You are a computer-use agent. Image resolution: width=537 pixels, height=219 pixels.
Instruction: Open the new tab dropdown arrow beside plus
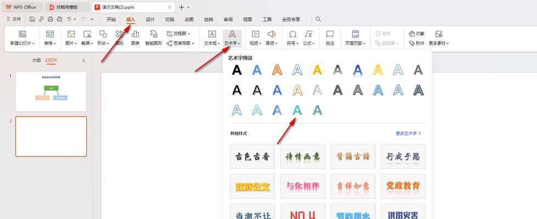tap(189, 7)
